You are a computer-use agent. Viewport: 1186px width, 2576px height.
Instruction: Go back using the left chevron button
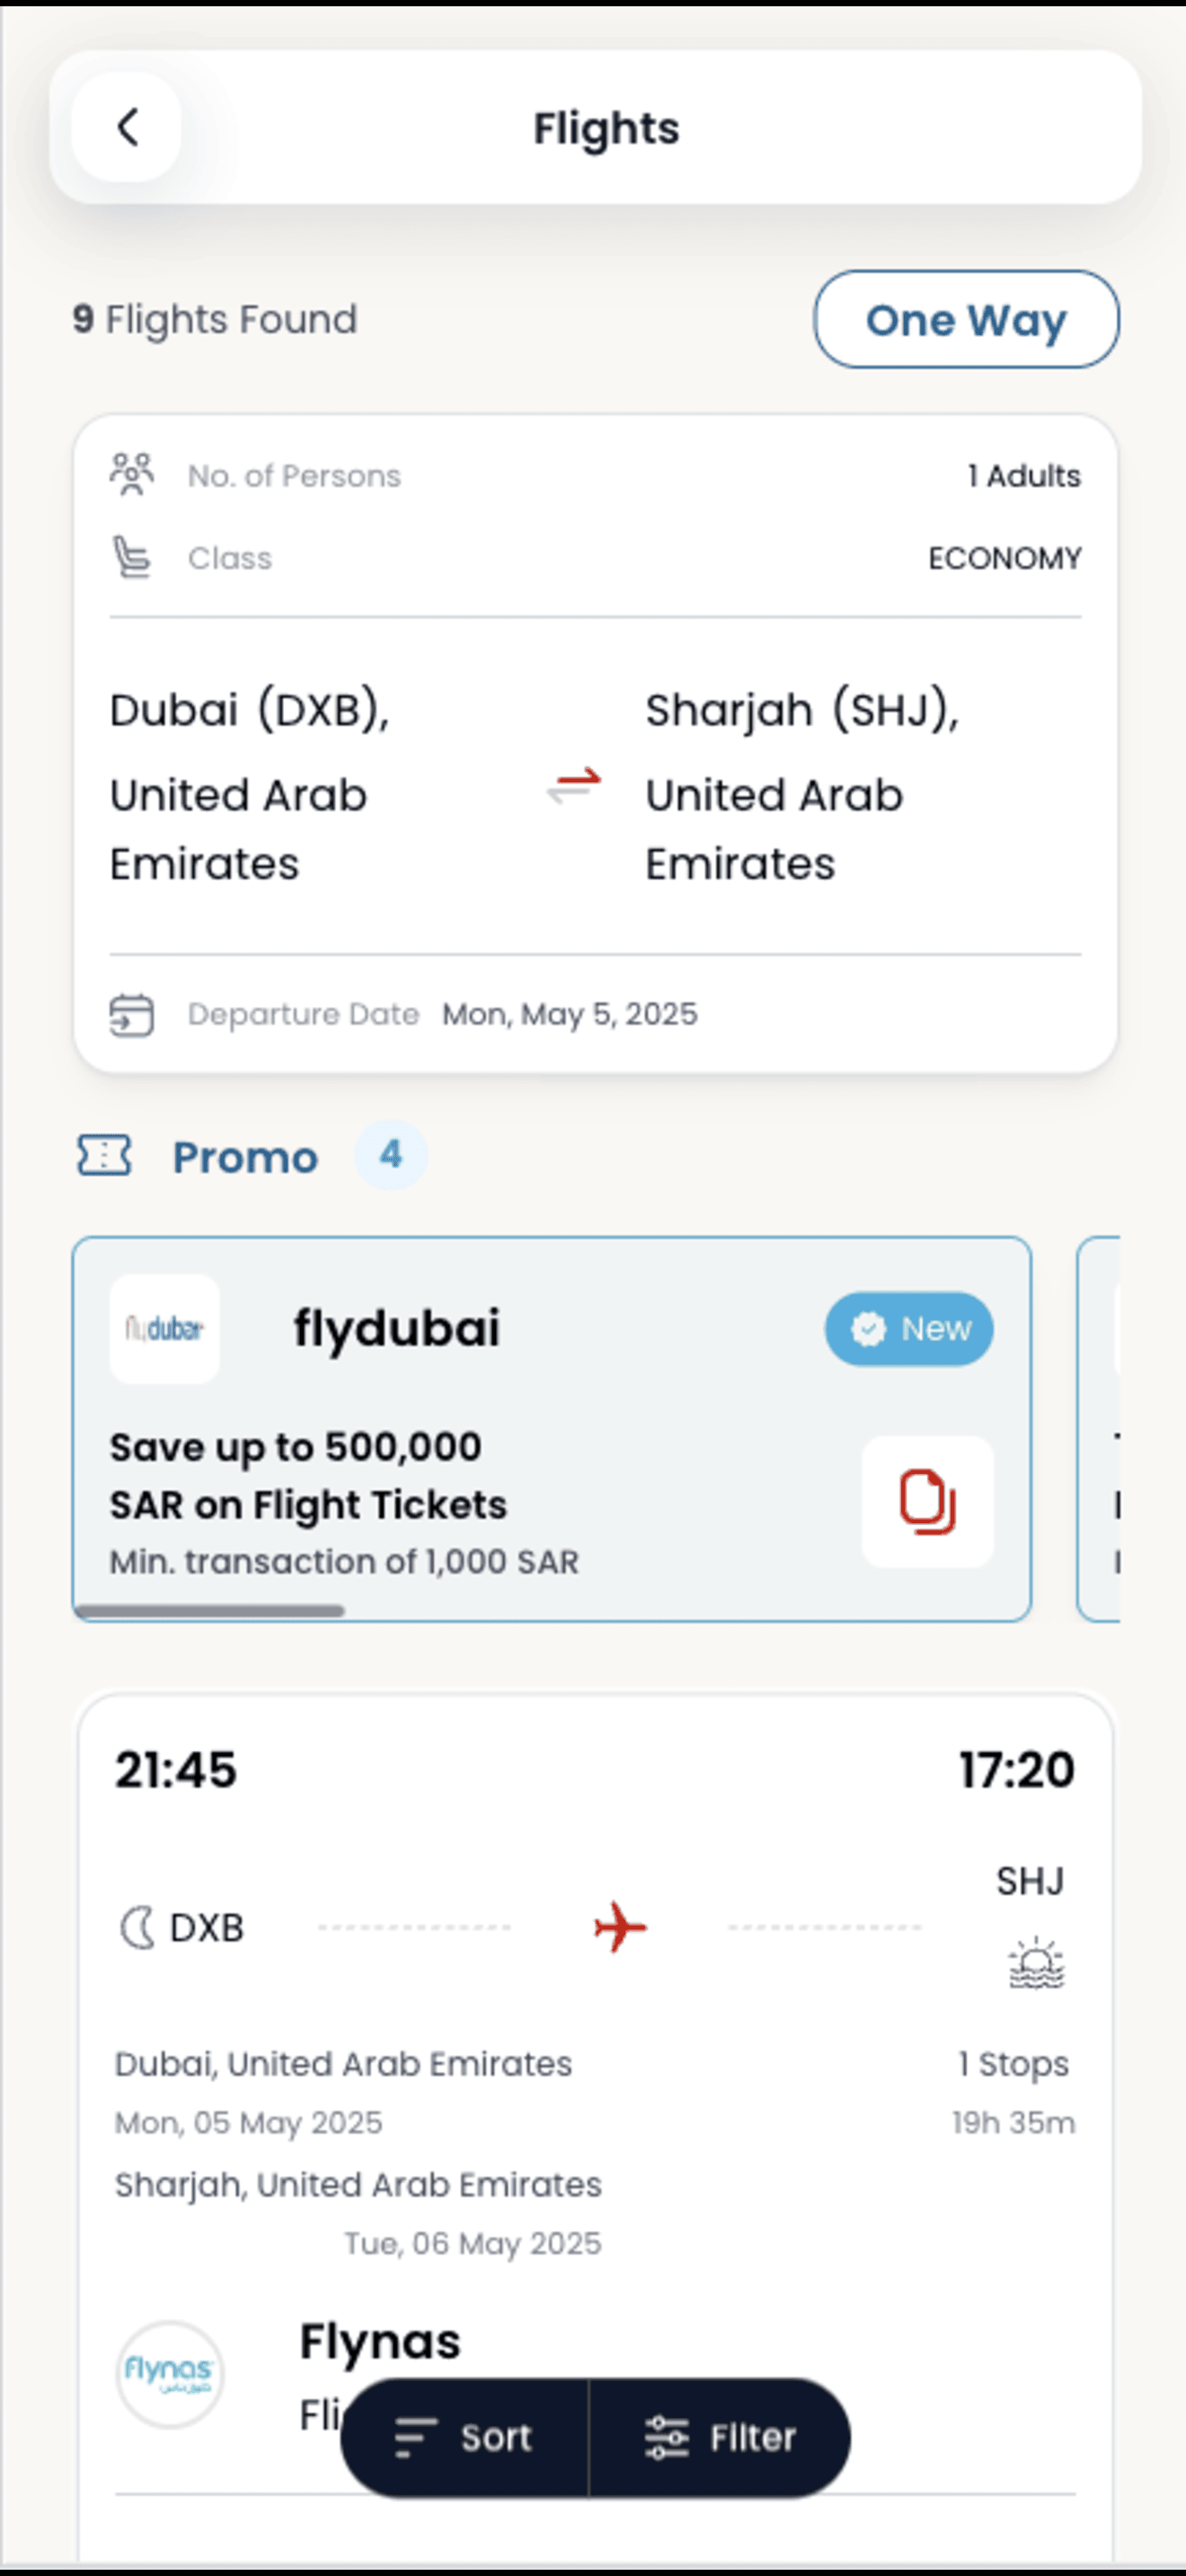click(x=127, y=127)
